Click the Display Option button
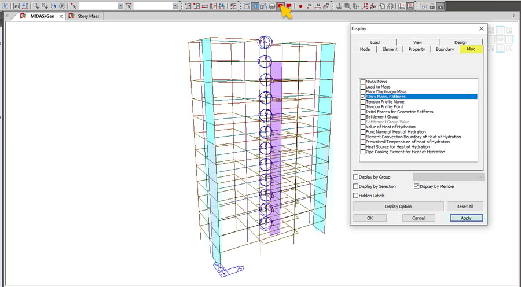 (x=398, y=207)
